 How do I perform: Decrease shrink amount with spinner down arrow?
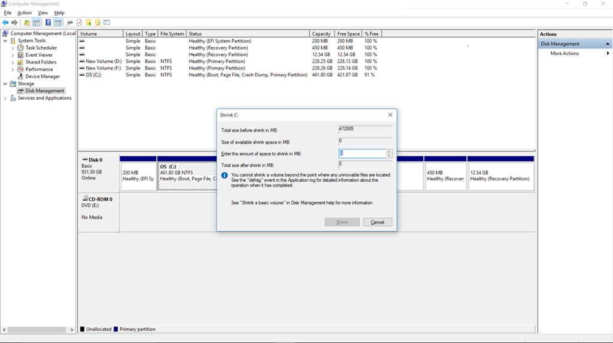tap(389, 156)
